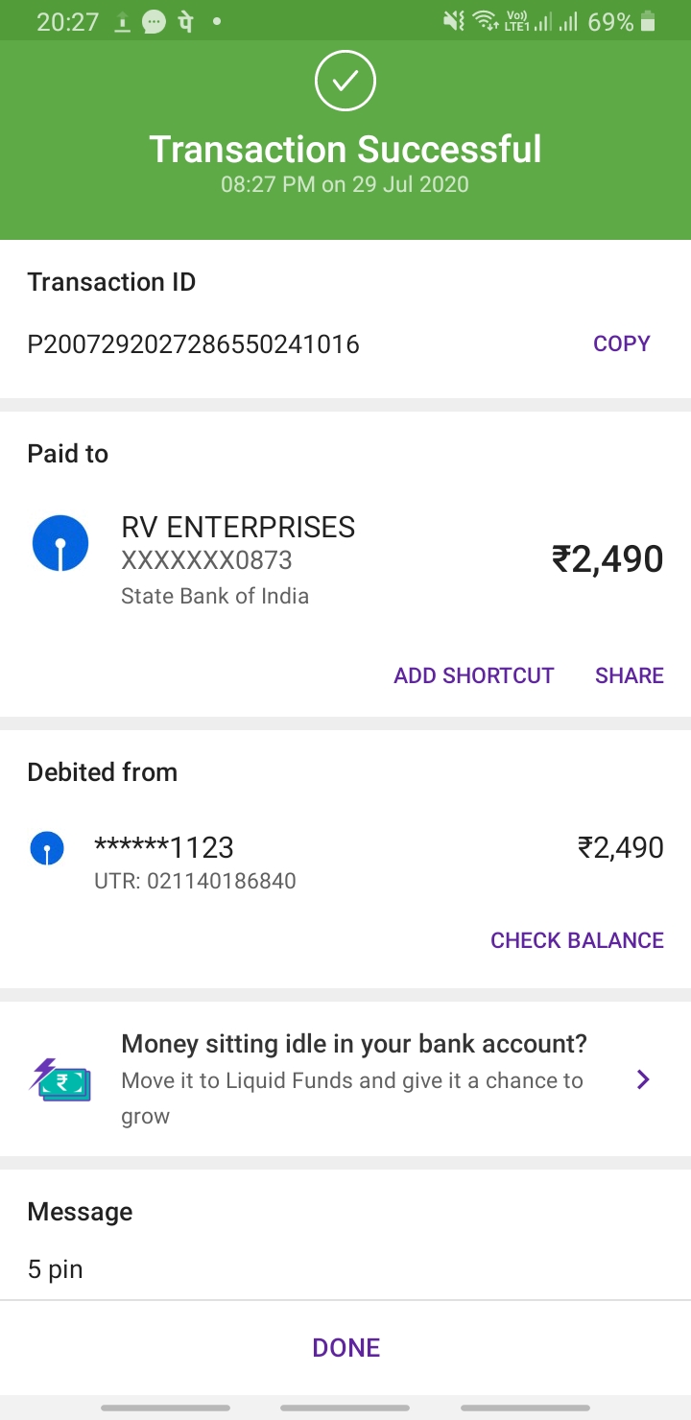
Task: Share the payment receipt
Action: click(629, 675)
